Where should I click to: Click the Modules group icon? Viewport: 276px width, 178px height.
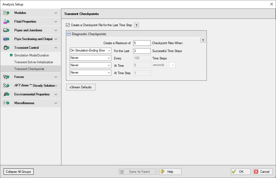pos(6,13)
